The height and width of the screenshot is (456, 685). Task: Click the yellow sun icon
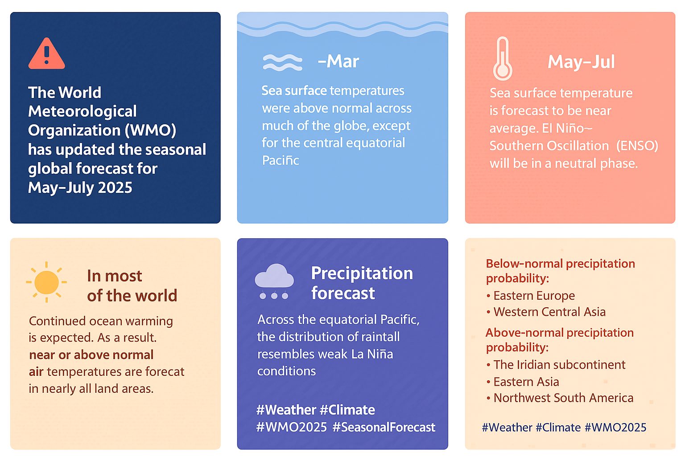point(46,282)
